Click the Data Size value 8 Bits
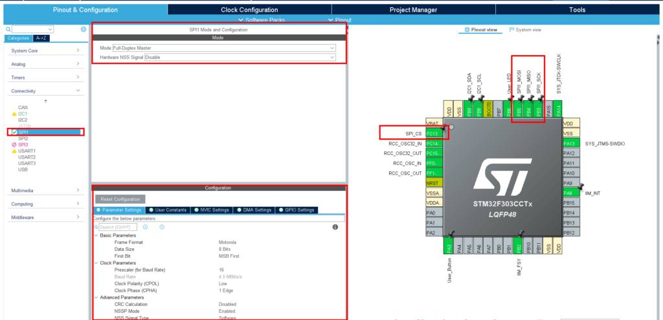Screen dimensions: 663x320 (x=224, y=249)
